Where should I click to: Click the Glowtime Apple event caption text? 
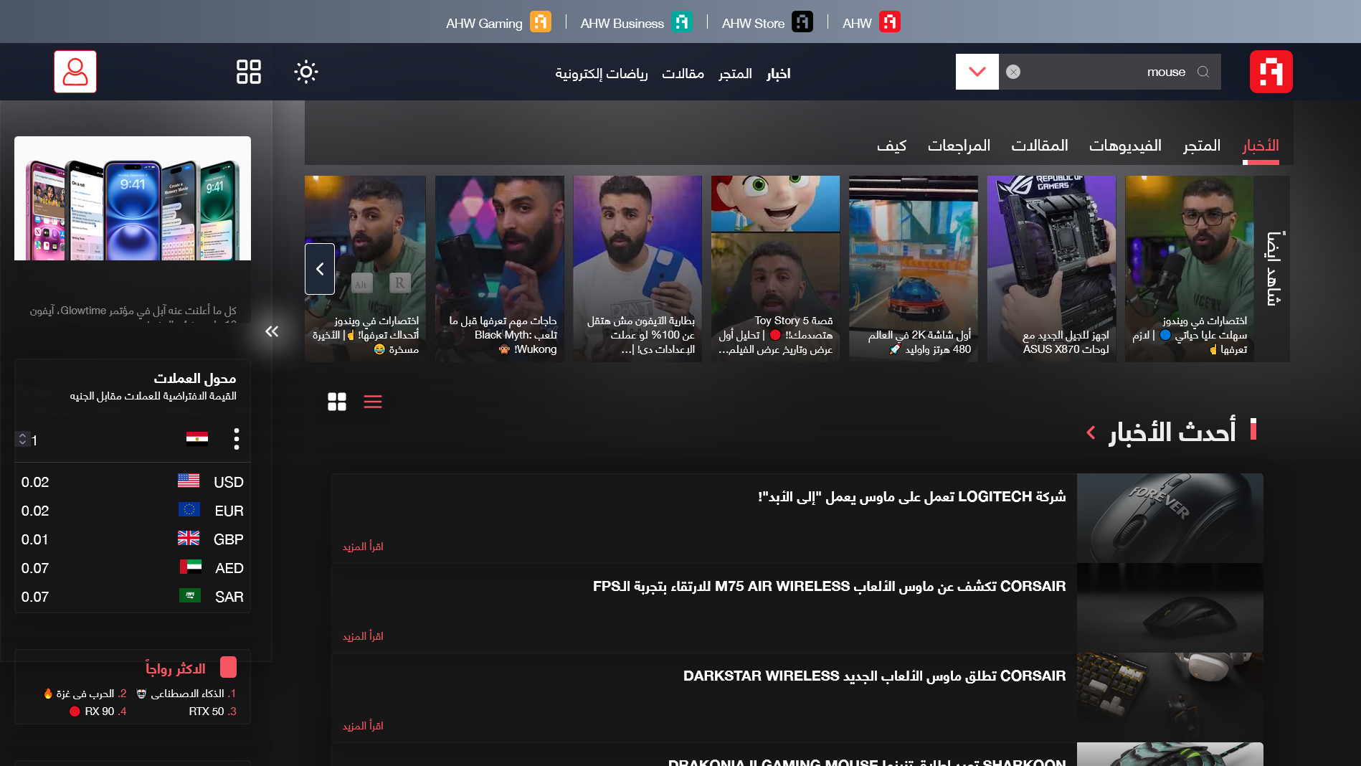click(x=133, y=311)
